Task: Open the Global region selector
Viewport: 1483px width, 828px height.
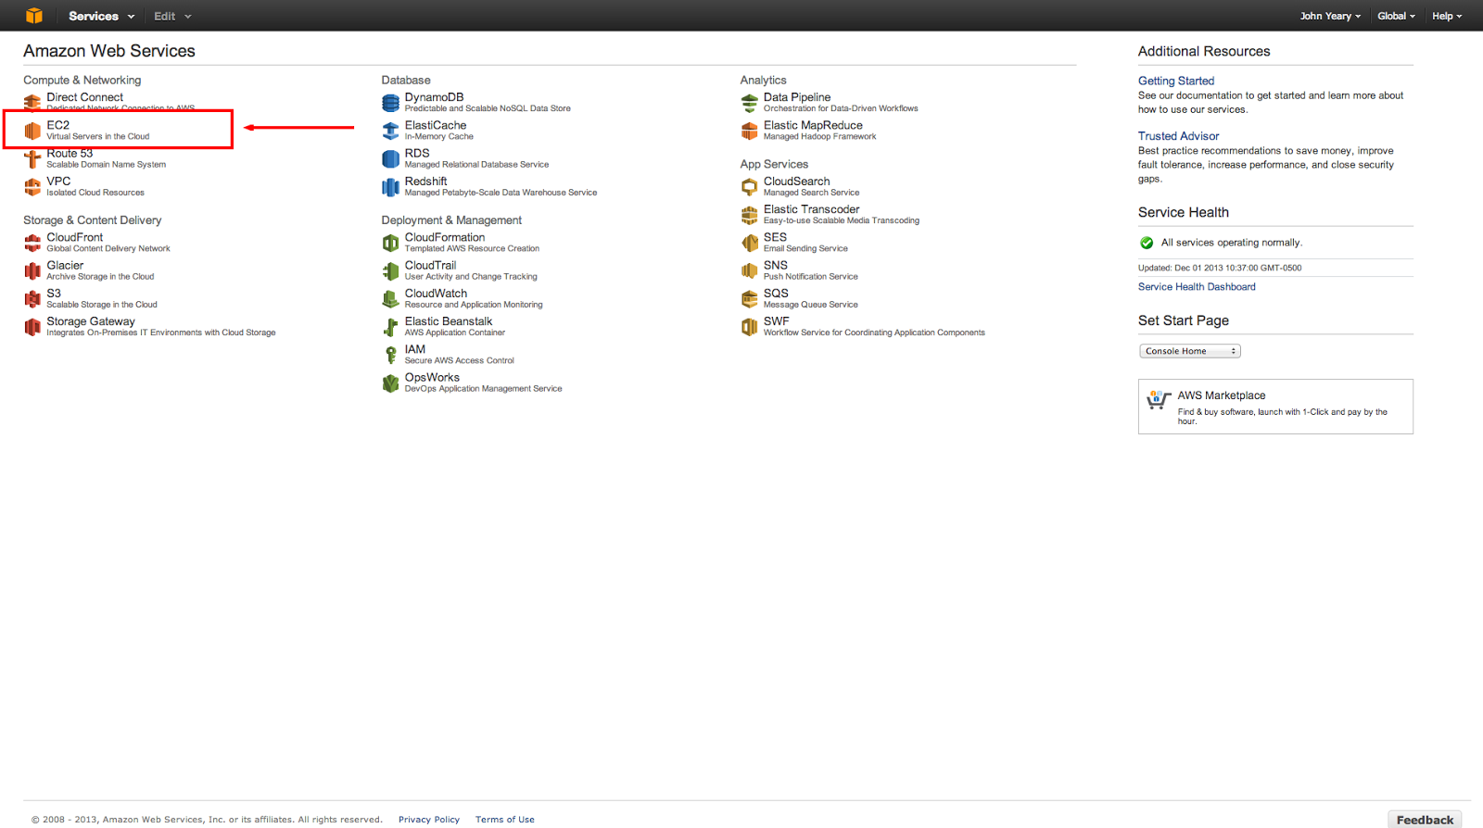Action: pos(1396,16)
